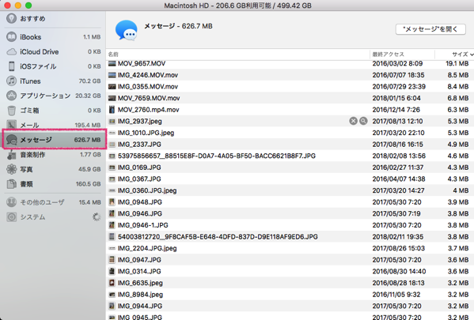The image size is (474, 320).
Task: Click the アプリケーション 20.32 GB size label
Action: 88,96
